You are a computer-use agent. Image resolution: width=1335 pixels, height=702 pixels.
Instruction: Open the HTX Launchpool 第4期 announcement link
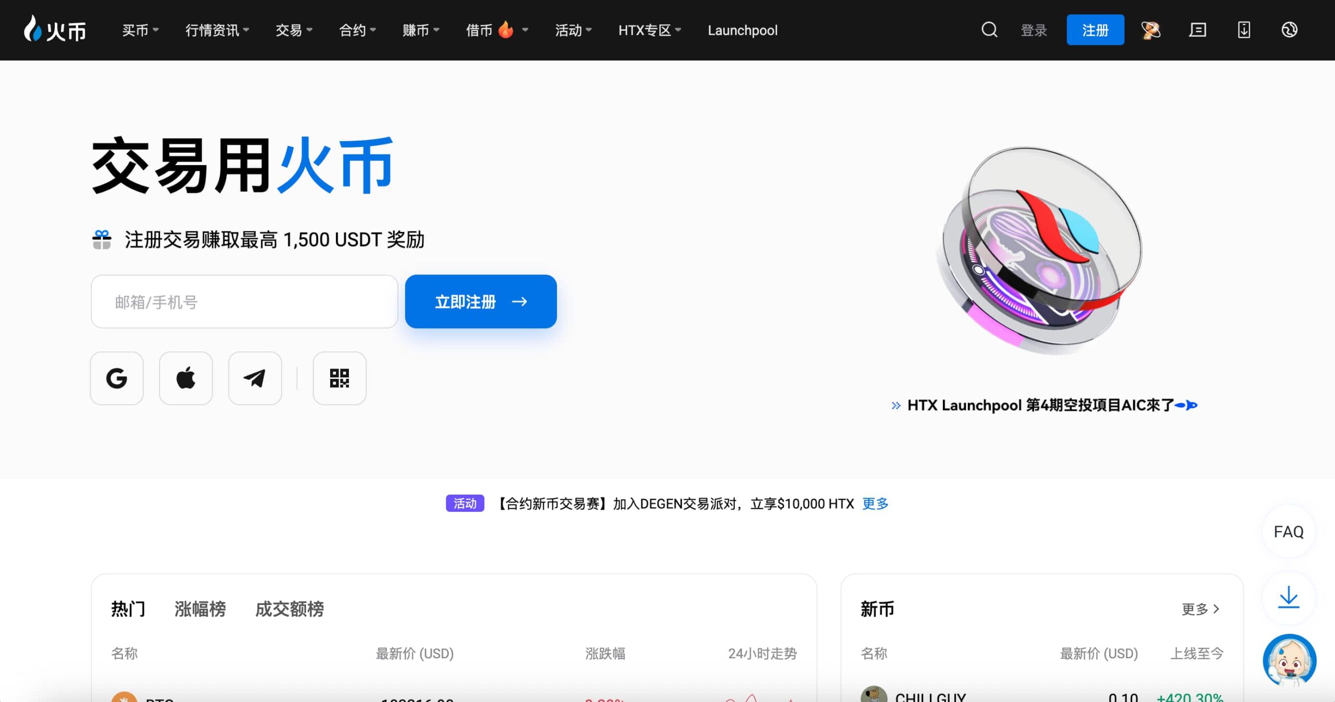pyautogui.click(x=1045, y=405)
